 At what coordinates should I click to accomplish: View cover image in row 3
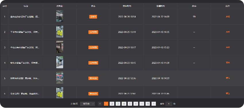click(x=60, y=47)
